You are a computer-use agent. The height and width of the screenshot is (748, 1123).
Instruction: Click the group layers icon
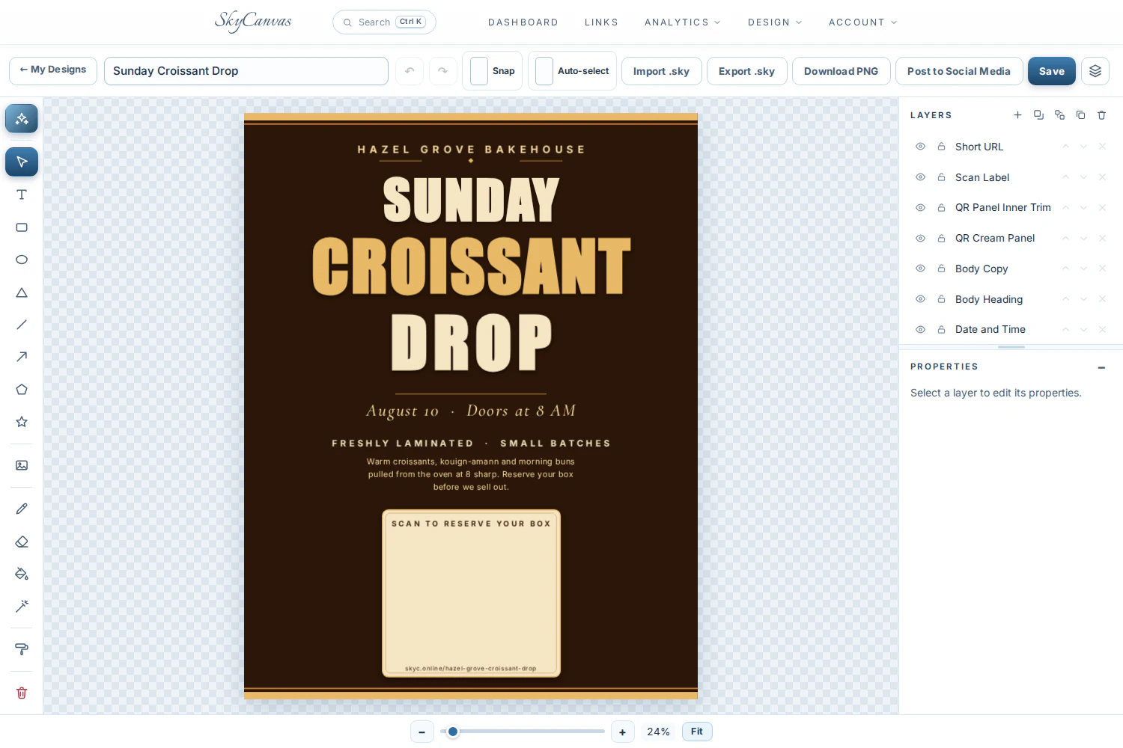click(x=1038, y=115)
